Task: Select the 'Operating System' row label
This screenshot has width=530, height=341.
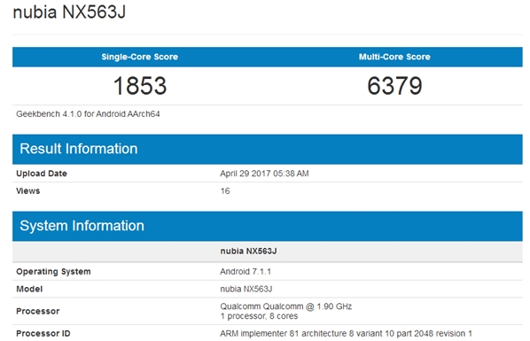Action: 53,271
